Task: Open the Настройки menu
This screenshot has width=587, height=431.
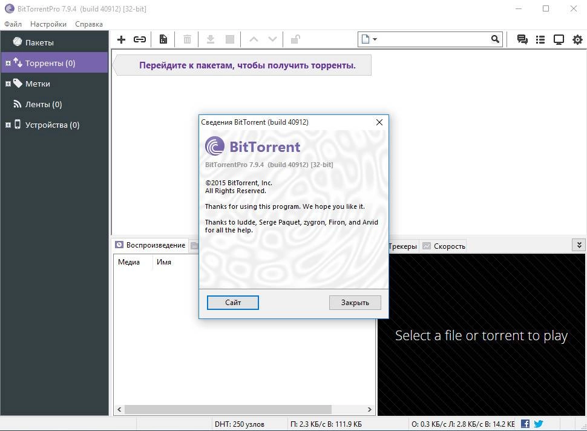Action: tap(48, 24)
